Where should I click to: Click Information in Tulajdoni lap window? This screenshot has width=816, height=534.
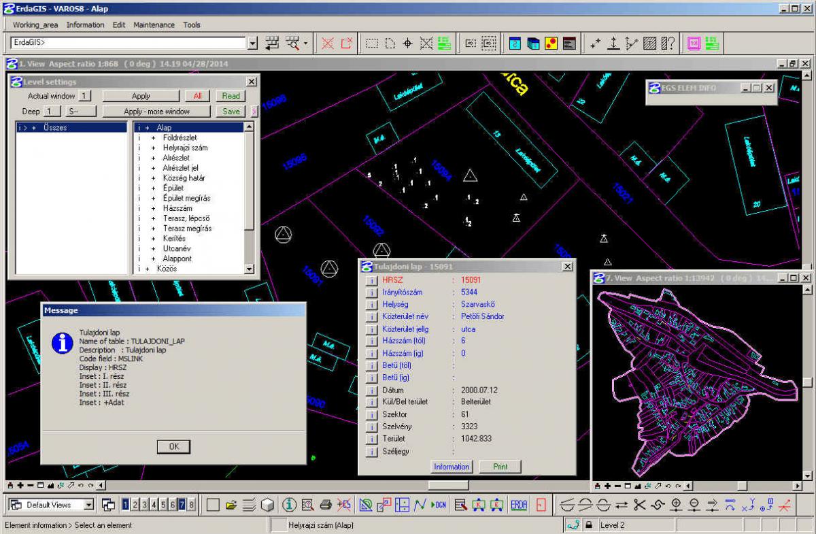[452, 467]
